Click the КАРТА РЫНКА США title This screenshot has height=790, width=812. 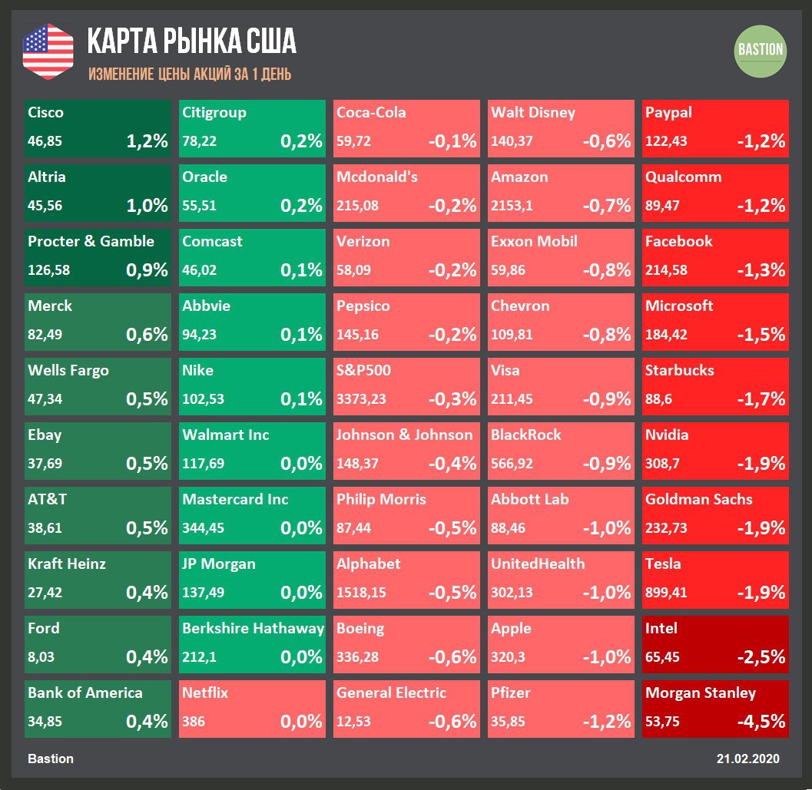[191, 41]
